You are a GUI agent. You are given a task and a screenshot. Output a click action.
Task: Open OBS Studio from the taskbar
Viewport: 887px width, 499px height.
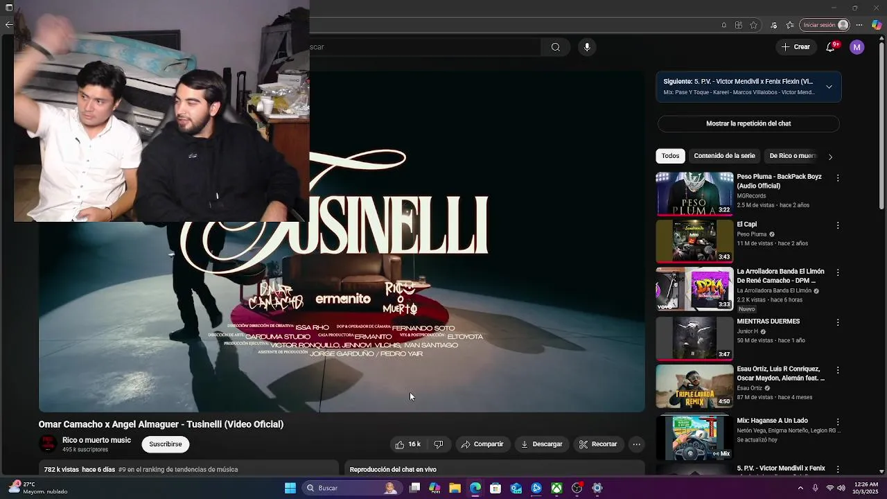click(x=577, y=488)
